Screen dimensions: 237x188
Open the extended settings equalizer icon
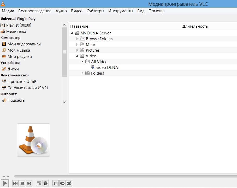click(x=45, y=183)
